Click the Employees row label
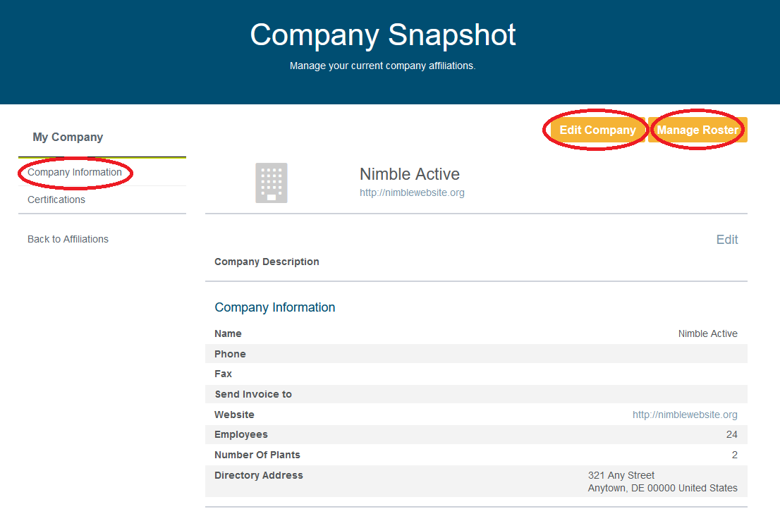Viewport: 780px width, 521px height. (240, 434)
